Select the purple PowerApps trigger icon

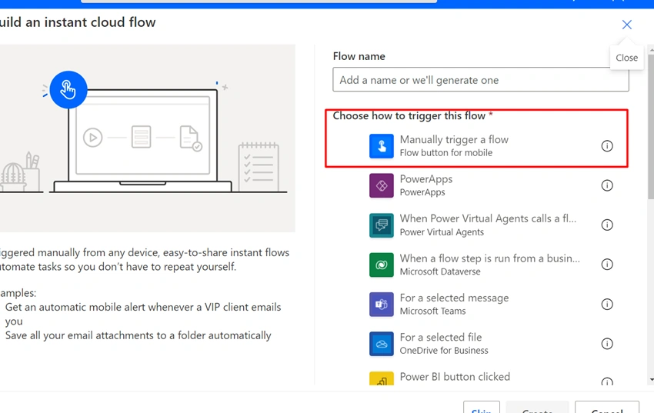381,185
